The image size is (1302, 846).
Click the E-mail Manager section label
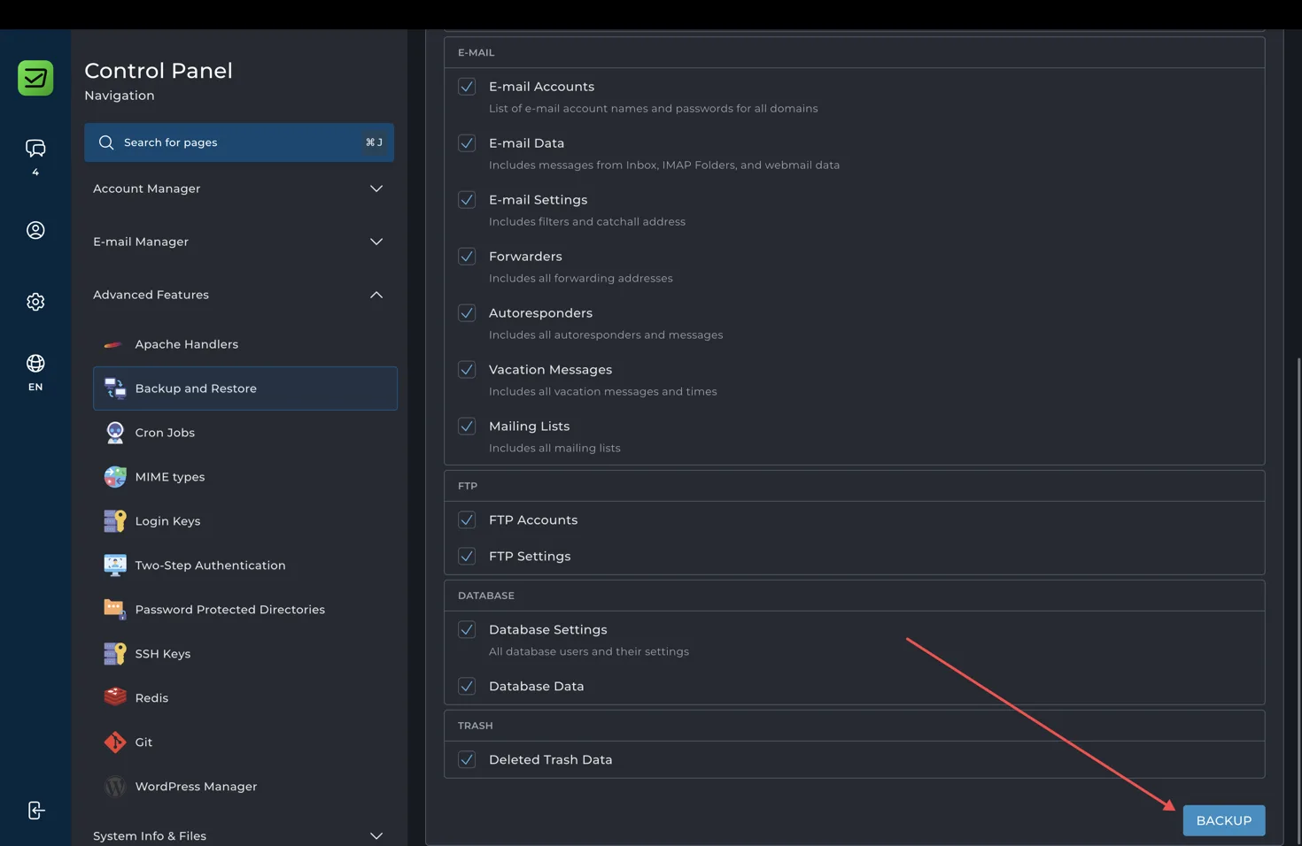point(141,242)
